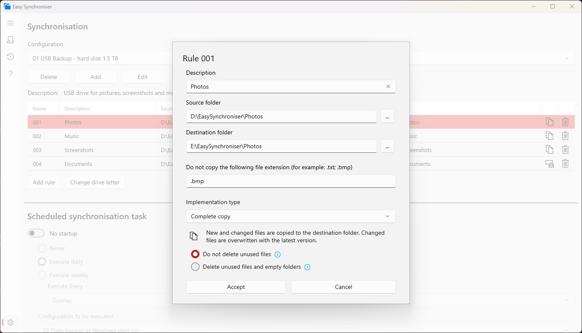This screenshot has width=582, height=333.
Task: Open the settings gear in sidebar
Action: 10,323
